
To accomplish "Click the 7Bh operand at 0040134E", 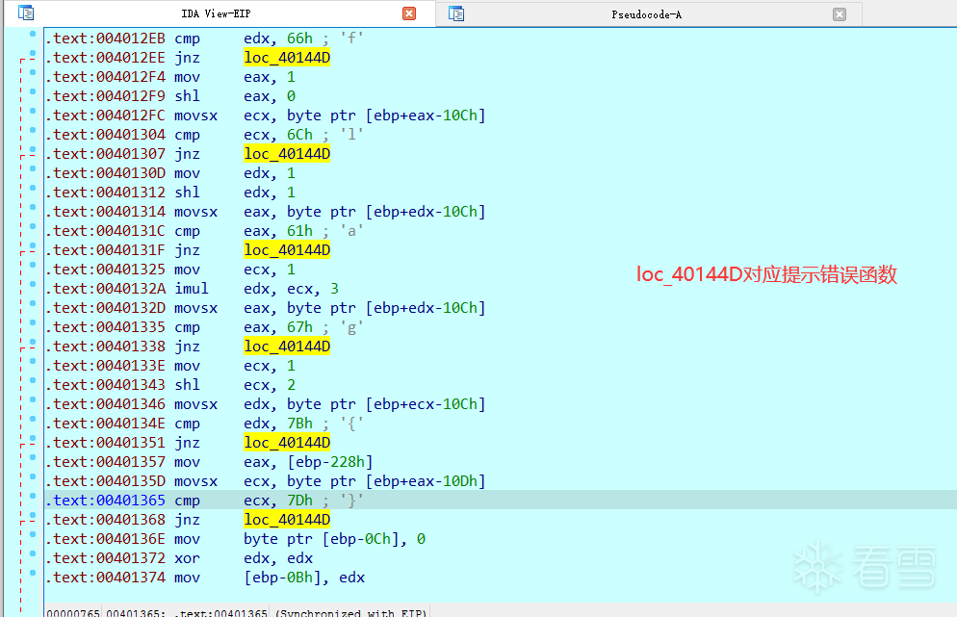I will 299,424.
